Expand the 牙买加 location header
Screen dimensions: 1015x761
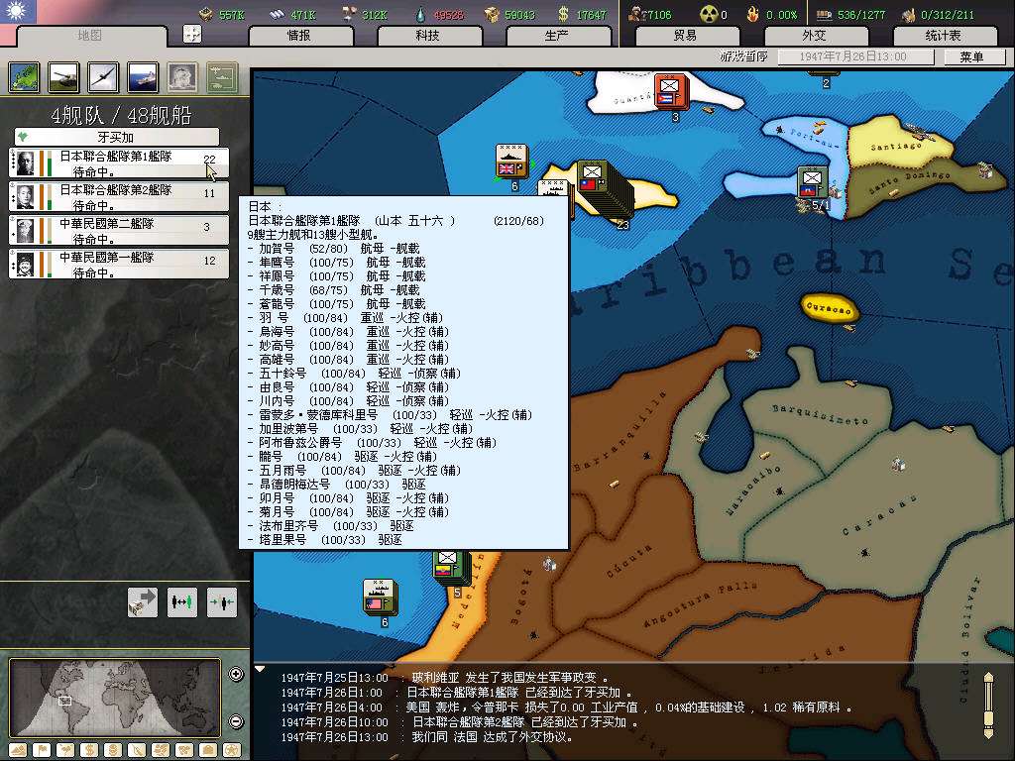click(116, 137)
